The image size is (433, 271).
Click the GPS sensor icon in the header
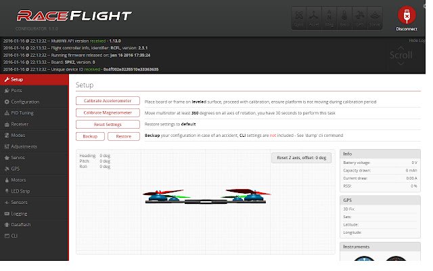point(359,18)
